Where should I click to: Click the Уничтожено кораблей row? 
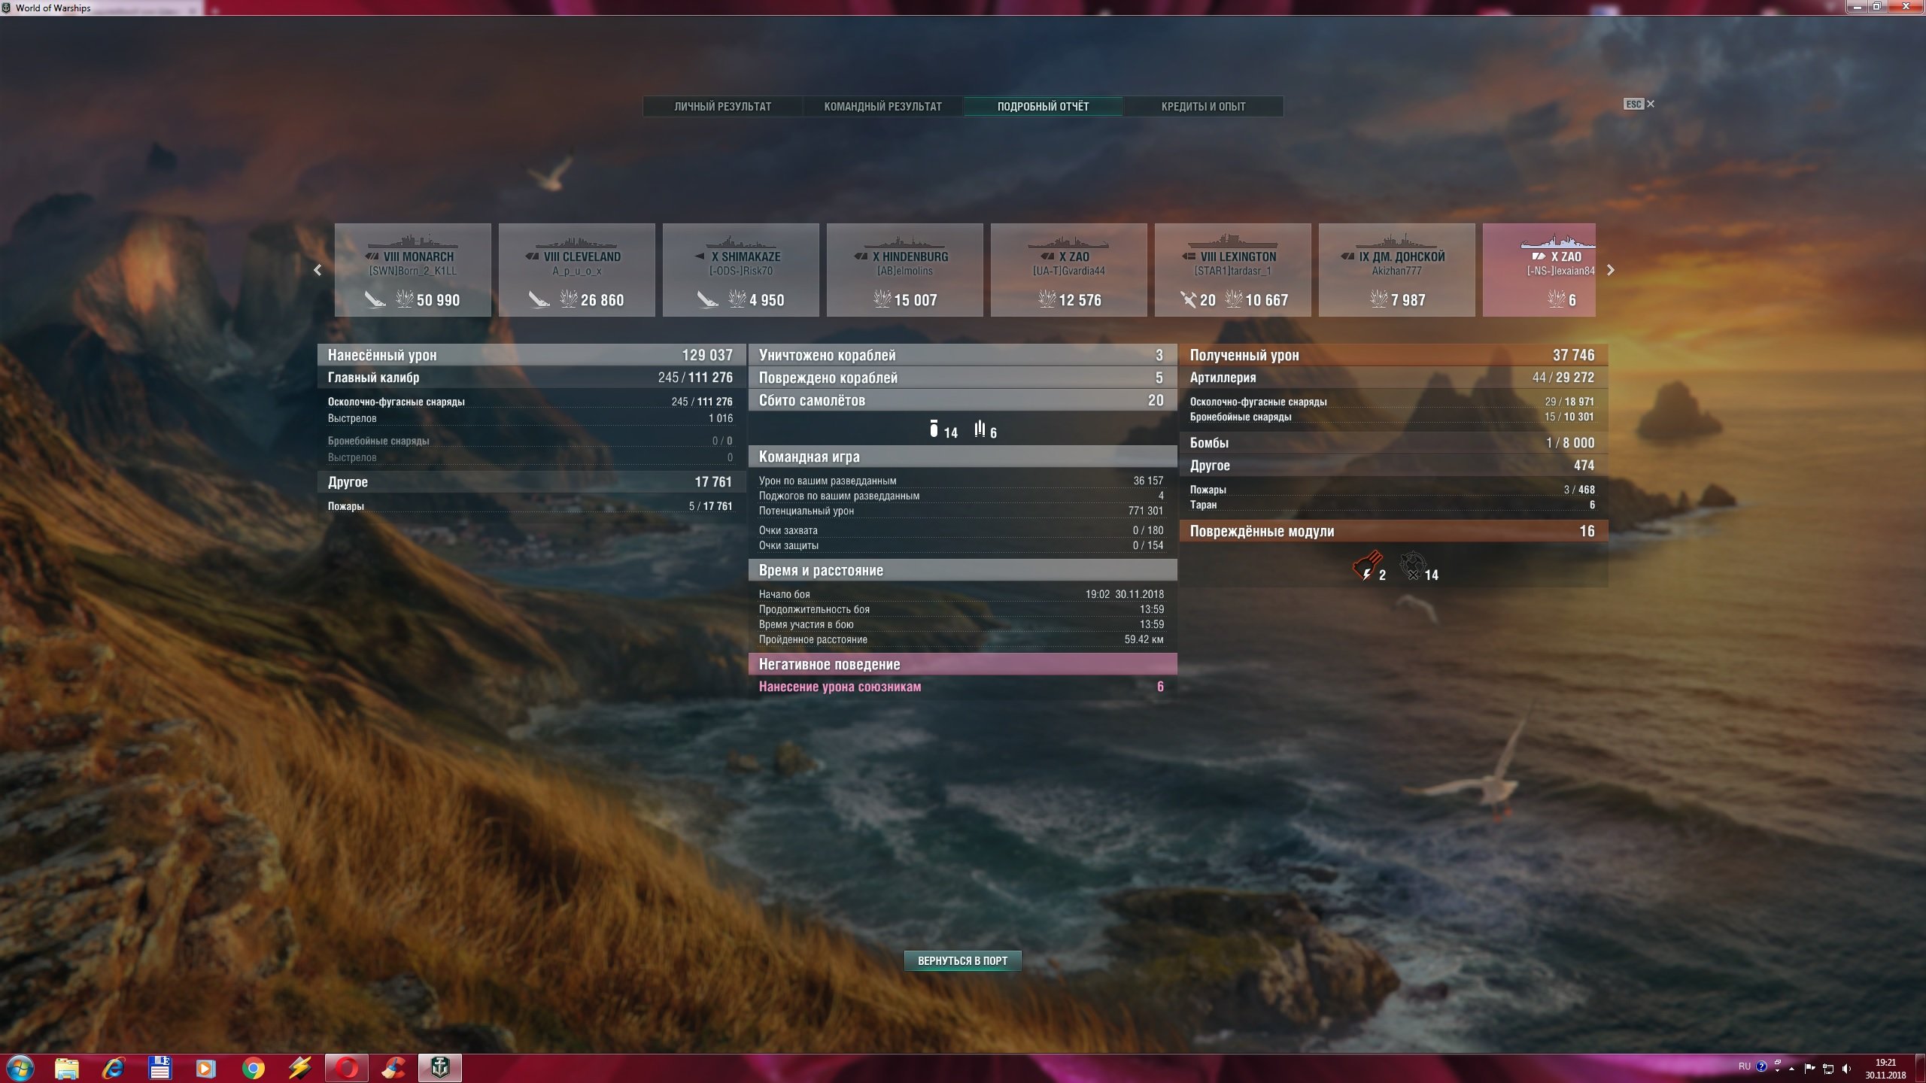(962, 355)
